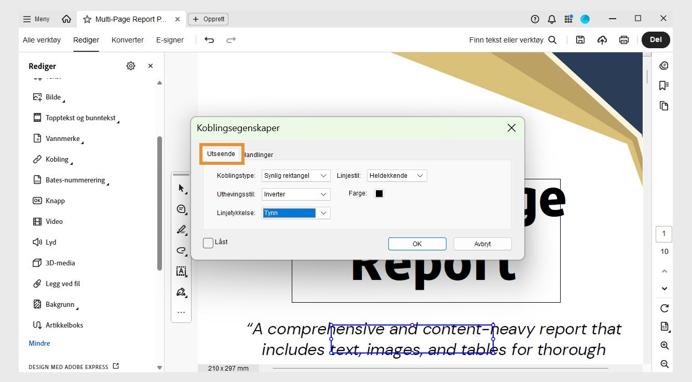Open the help question mark icon
Image resolution: width=692 pixels, height=382 pixels.
pos(535,19)
